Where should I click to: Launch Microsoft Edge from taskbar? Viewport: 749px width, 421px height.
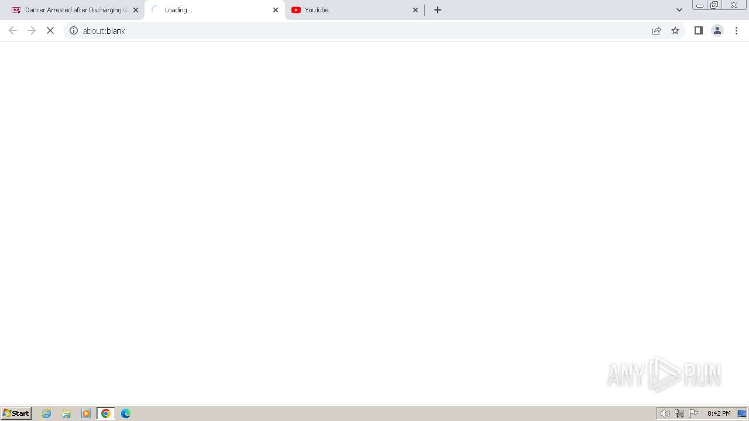(126, 413)
